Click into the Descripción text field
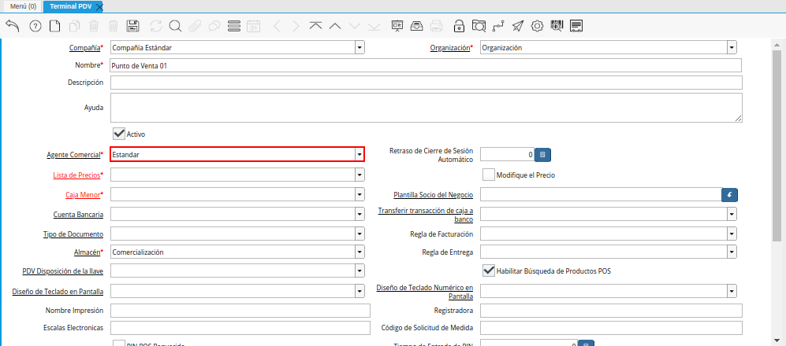This screenshot has width=786, height=346. tap(426, 83)
